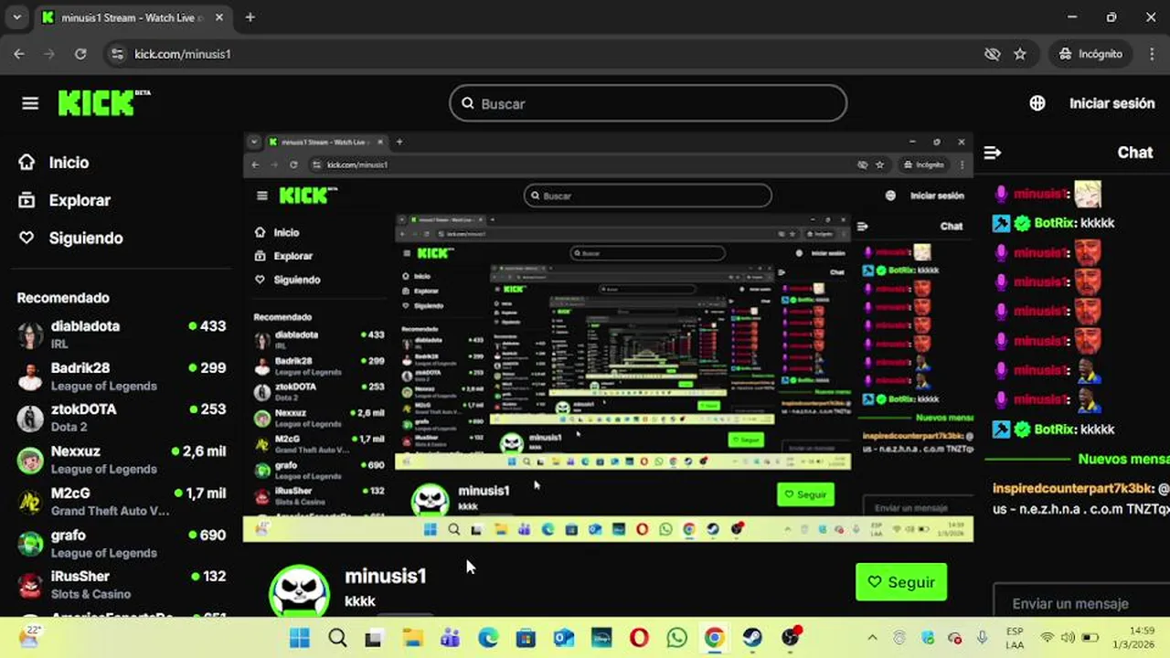The height and width of the screenshot is (658, 1170).
Task: Click the Wi-Fi icon in system tray
Action: [1048, 638]
